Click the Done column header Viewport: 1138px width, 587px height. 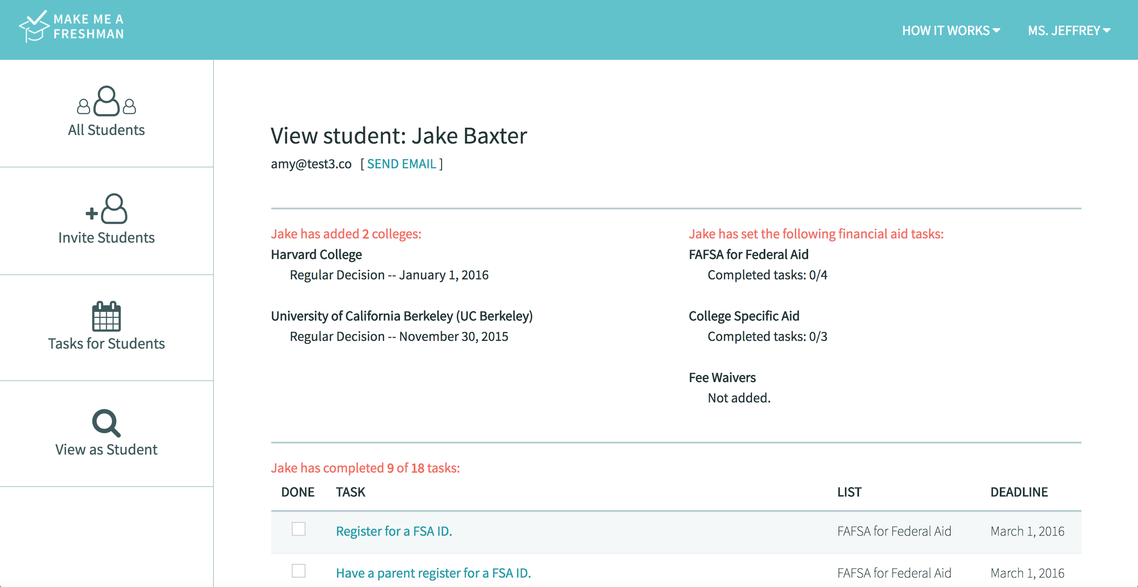coord(298,492)
